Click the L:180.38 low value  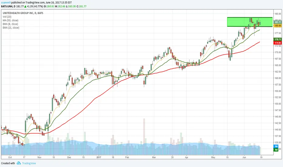tap(71, 6)
